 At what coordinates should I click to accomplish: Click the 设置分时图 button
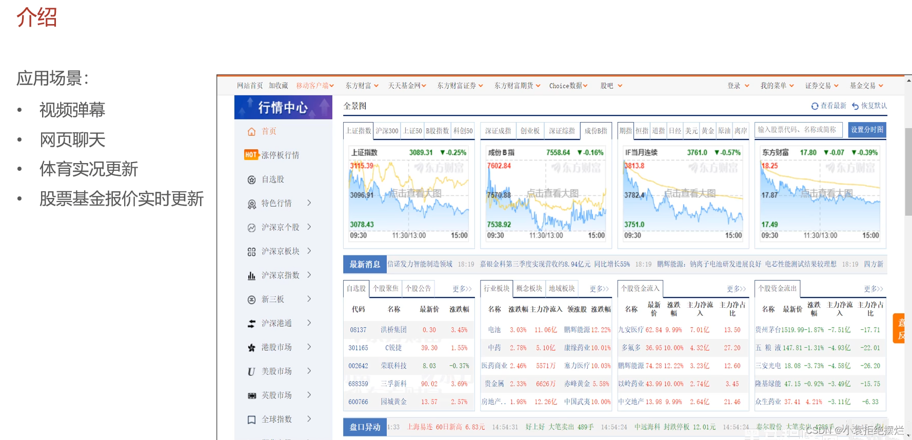point(867,130)
